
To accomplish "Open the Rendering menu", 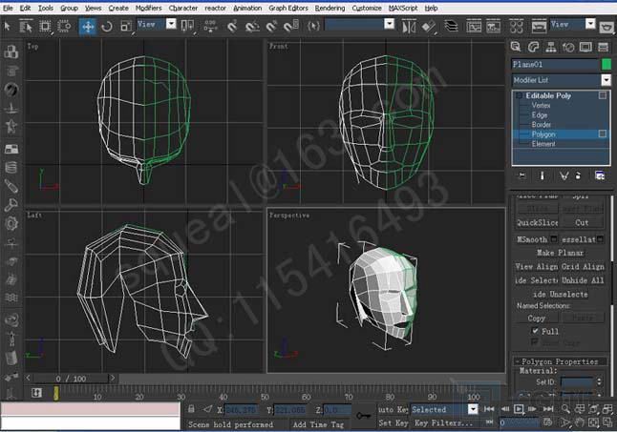I will click(330, 8).
